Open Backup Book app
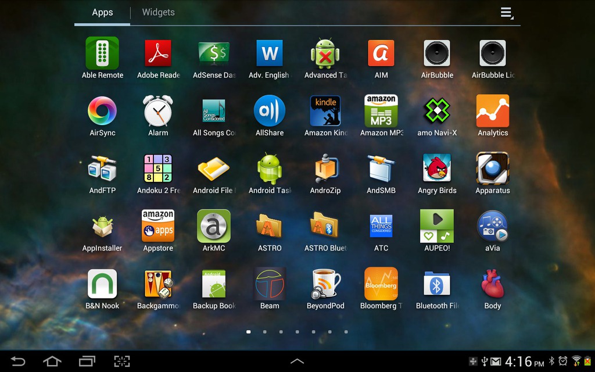 tap(214, 284)
